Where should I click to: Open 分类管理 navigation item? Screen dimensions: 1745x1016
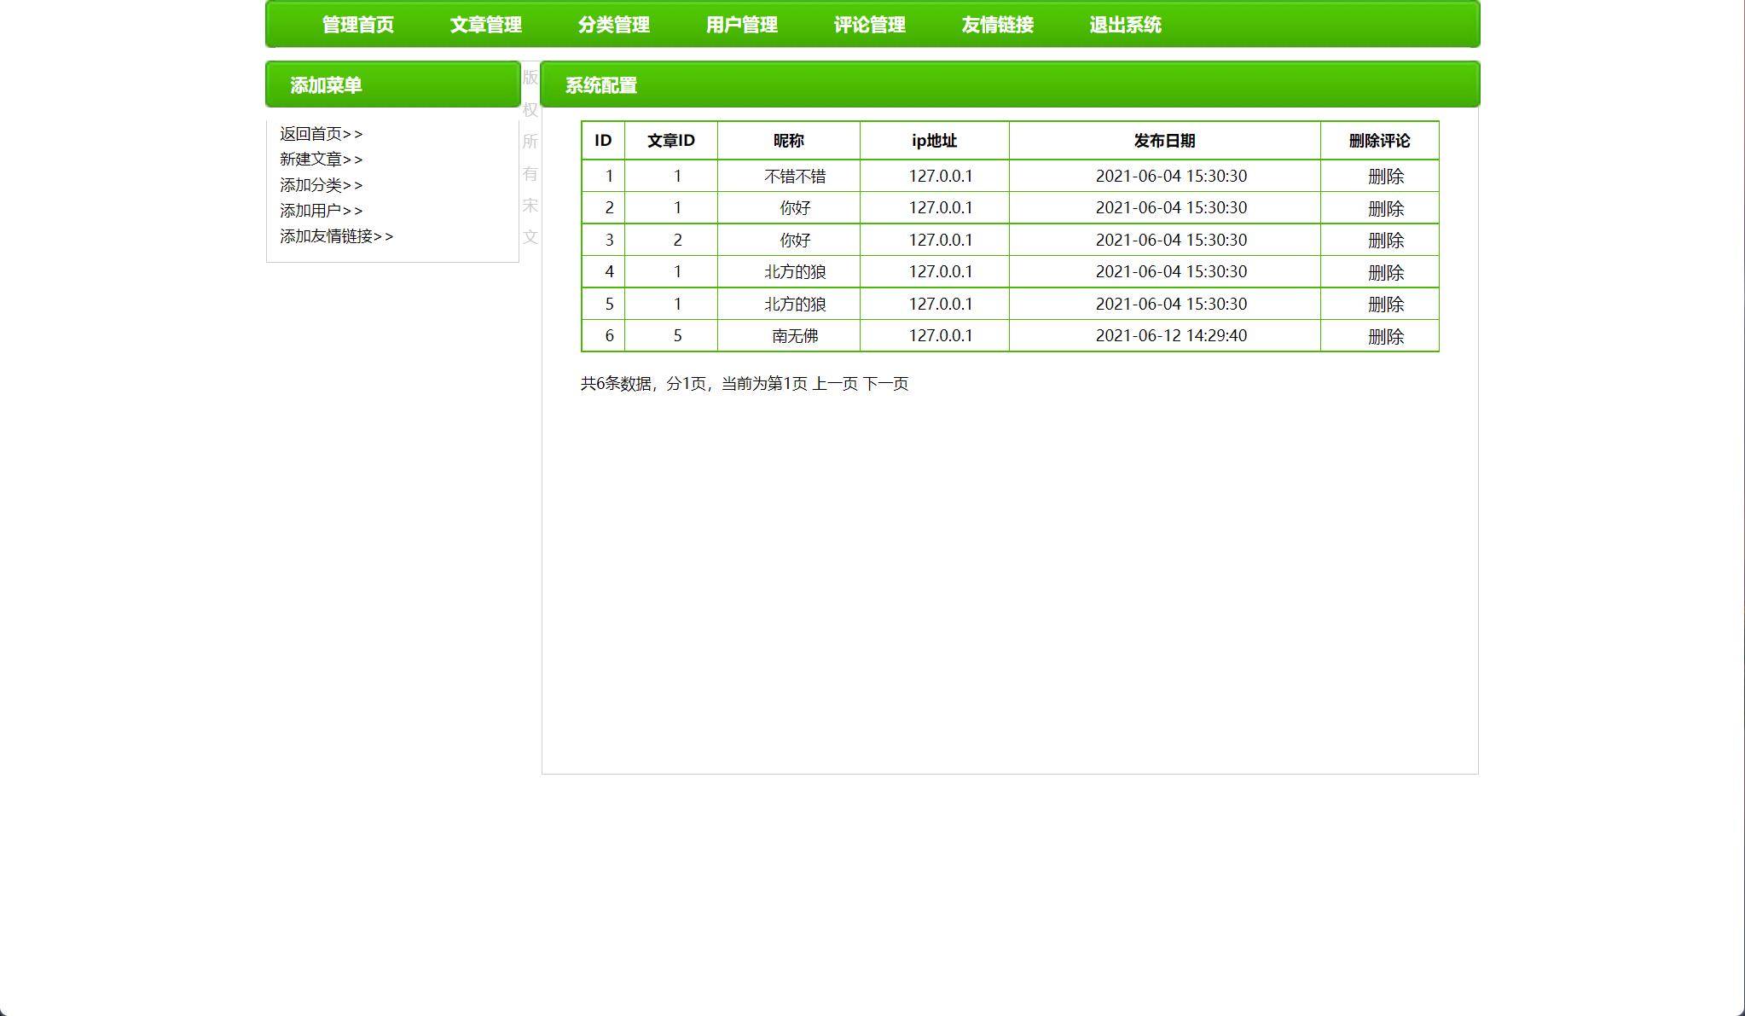[614, 25]
